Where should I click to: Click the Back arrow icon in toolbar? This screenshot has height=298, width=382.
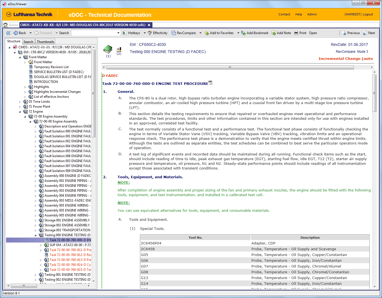(x=16, y=33)
